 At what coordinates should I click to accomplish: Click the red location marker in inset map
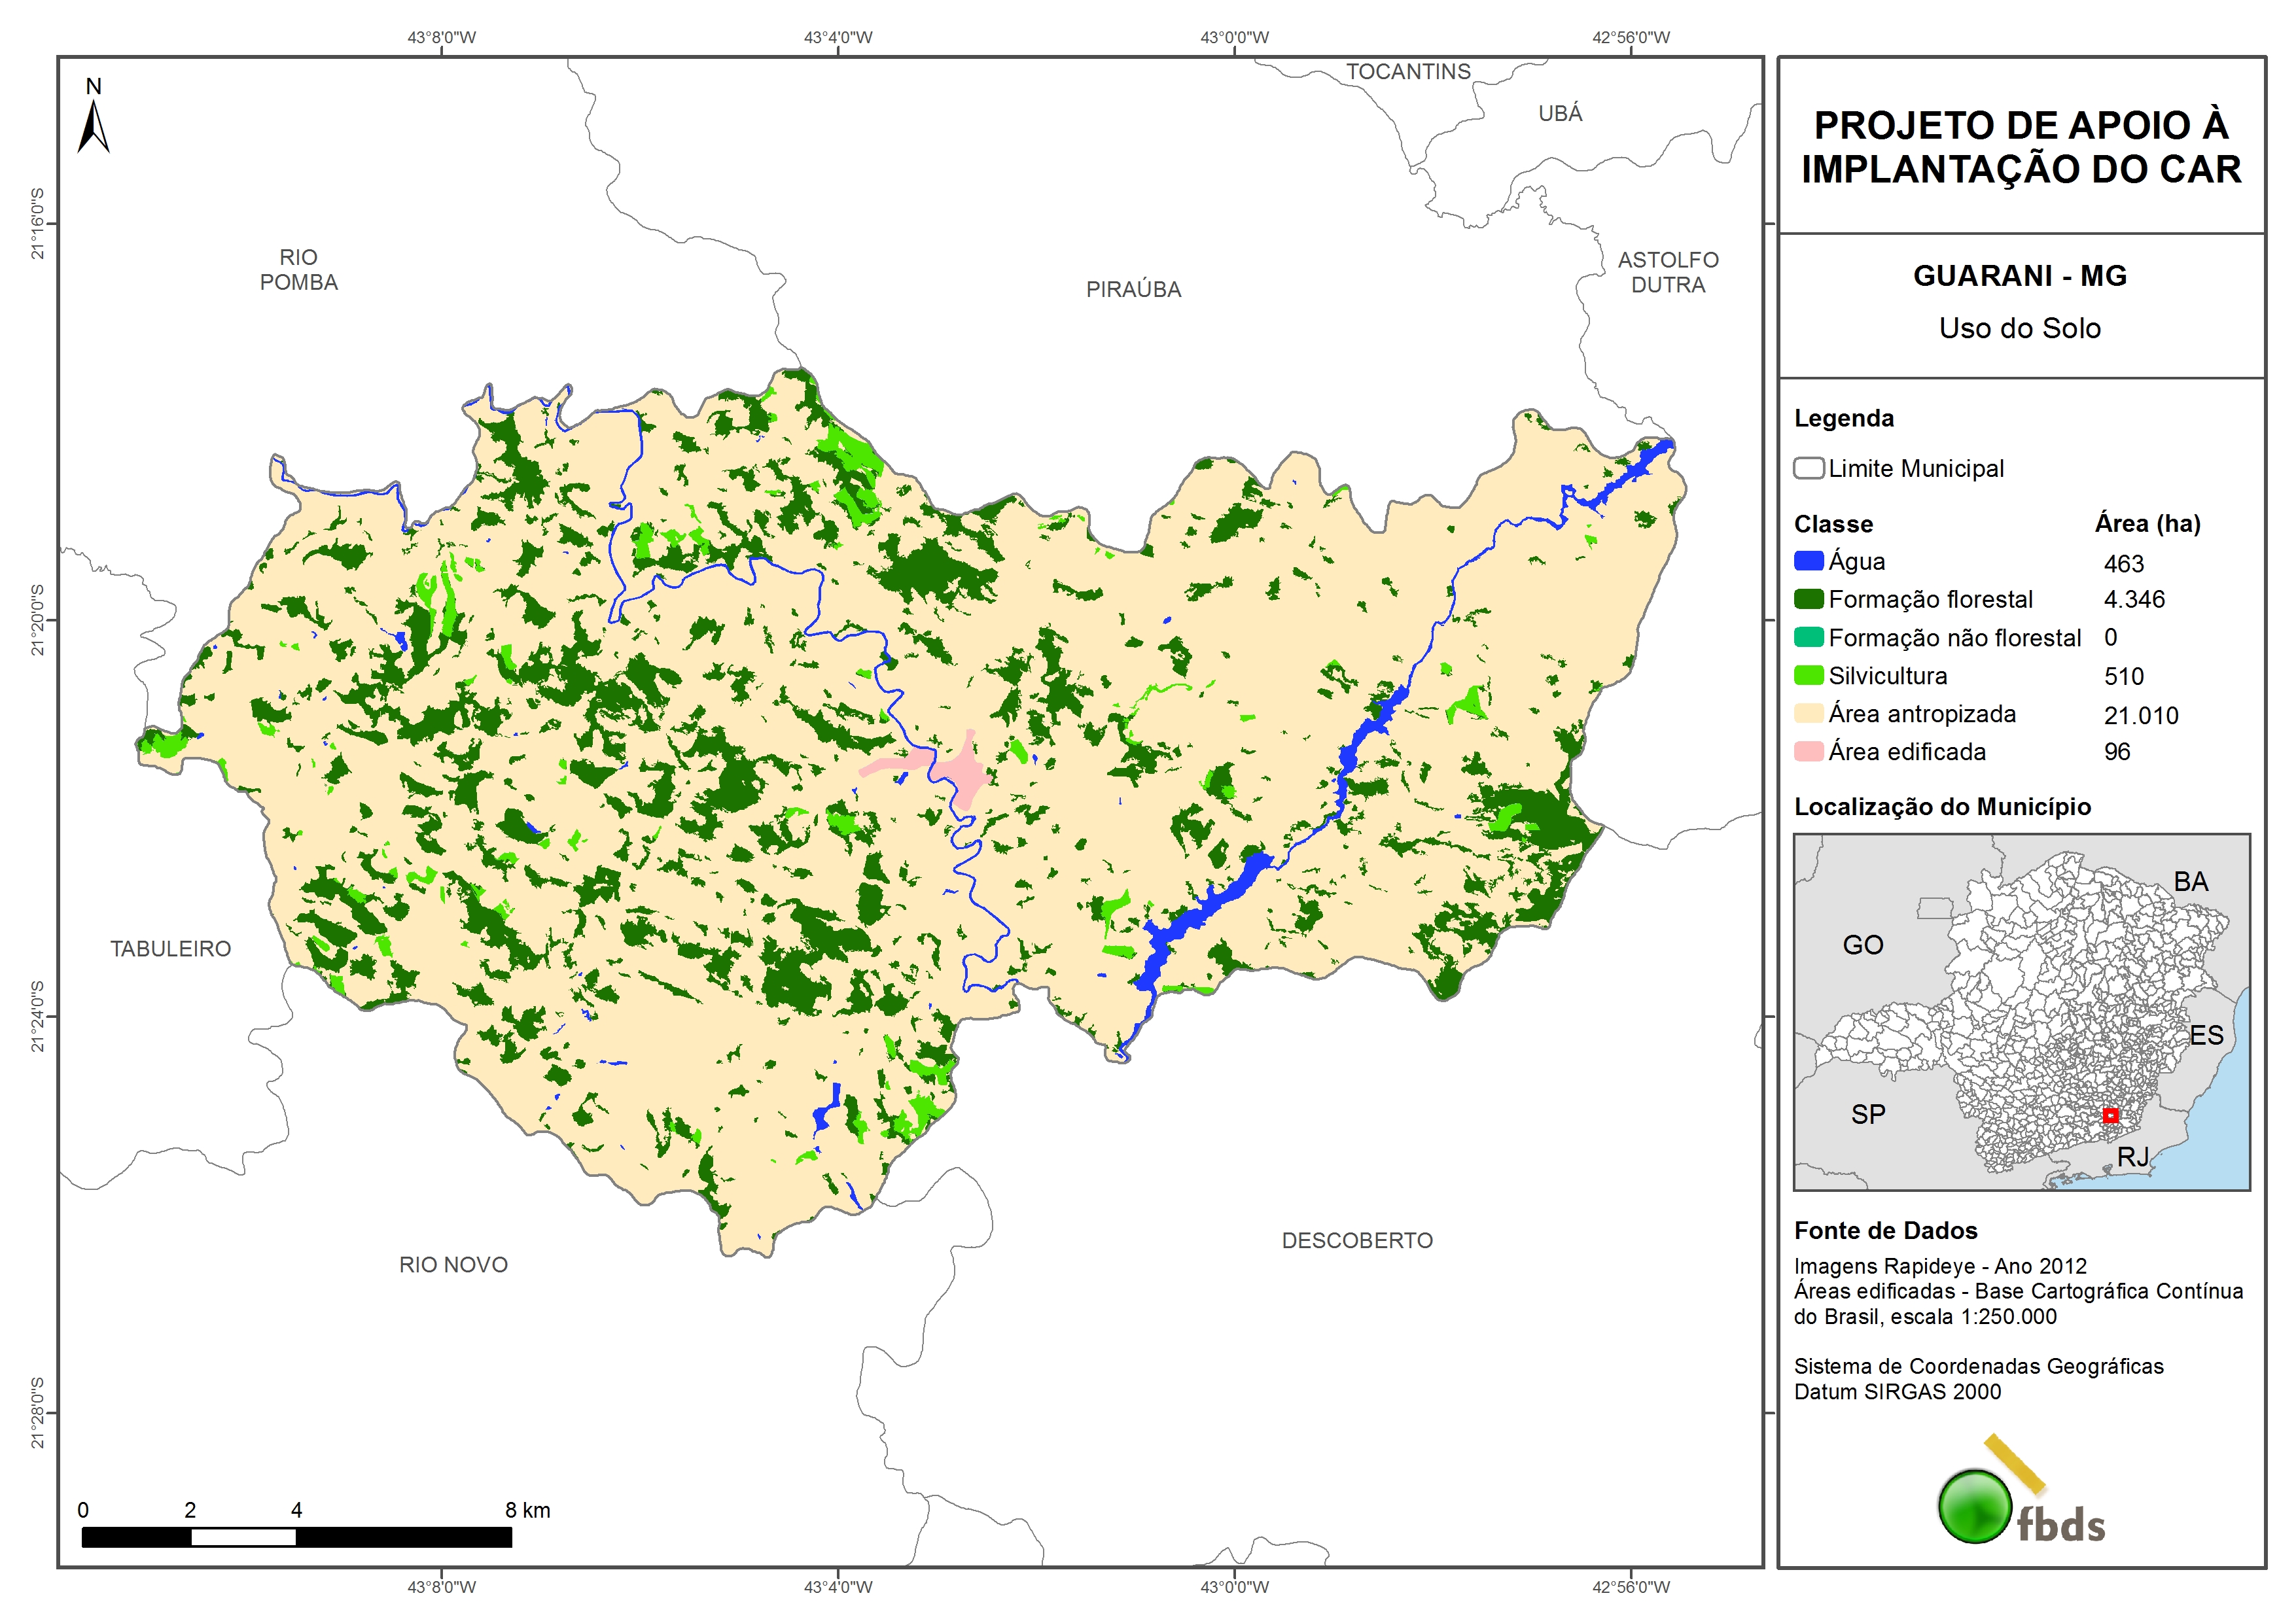[2110, 1115]
